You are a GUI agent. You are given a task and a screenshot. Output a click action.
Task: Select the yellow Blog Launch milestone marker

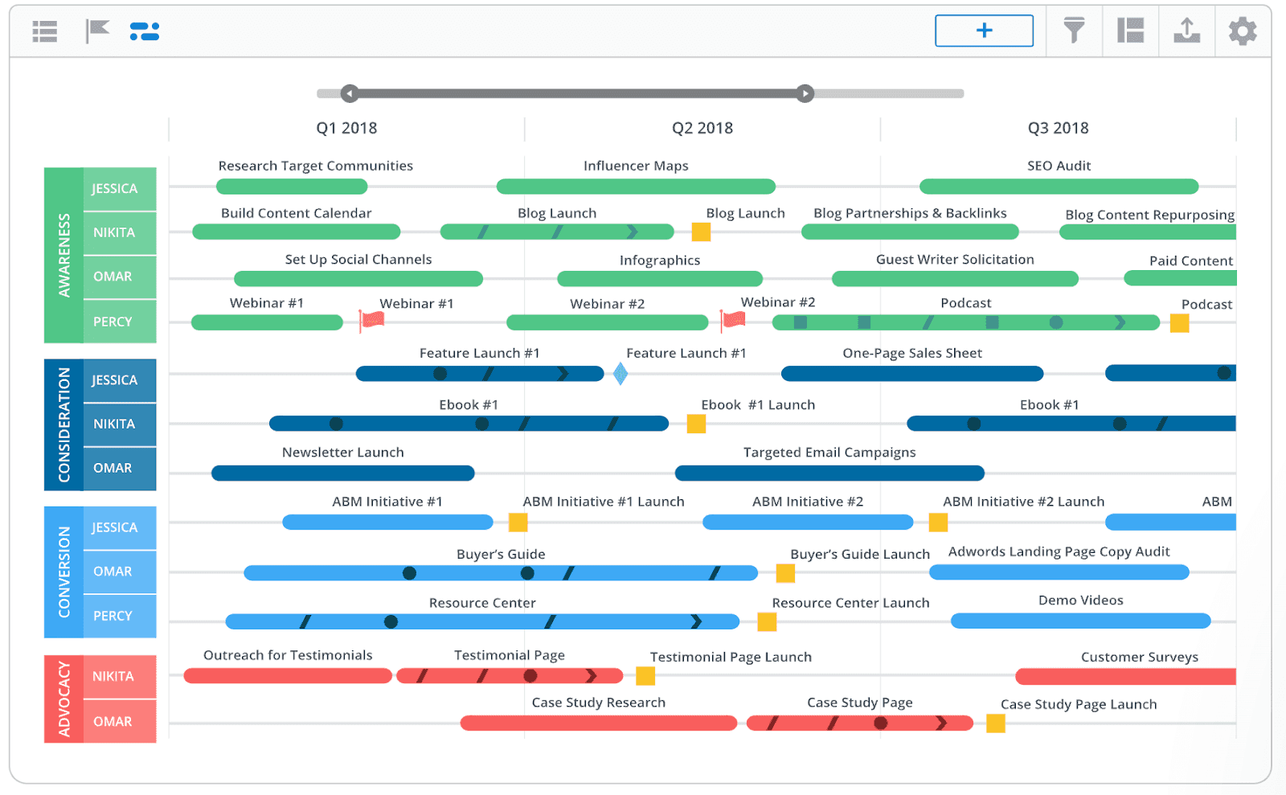pyautogui.click(x=700, y=232)
